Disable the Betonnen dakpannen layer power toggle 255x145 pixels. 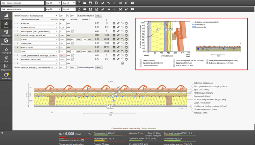pos(126,59)
